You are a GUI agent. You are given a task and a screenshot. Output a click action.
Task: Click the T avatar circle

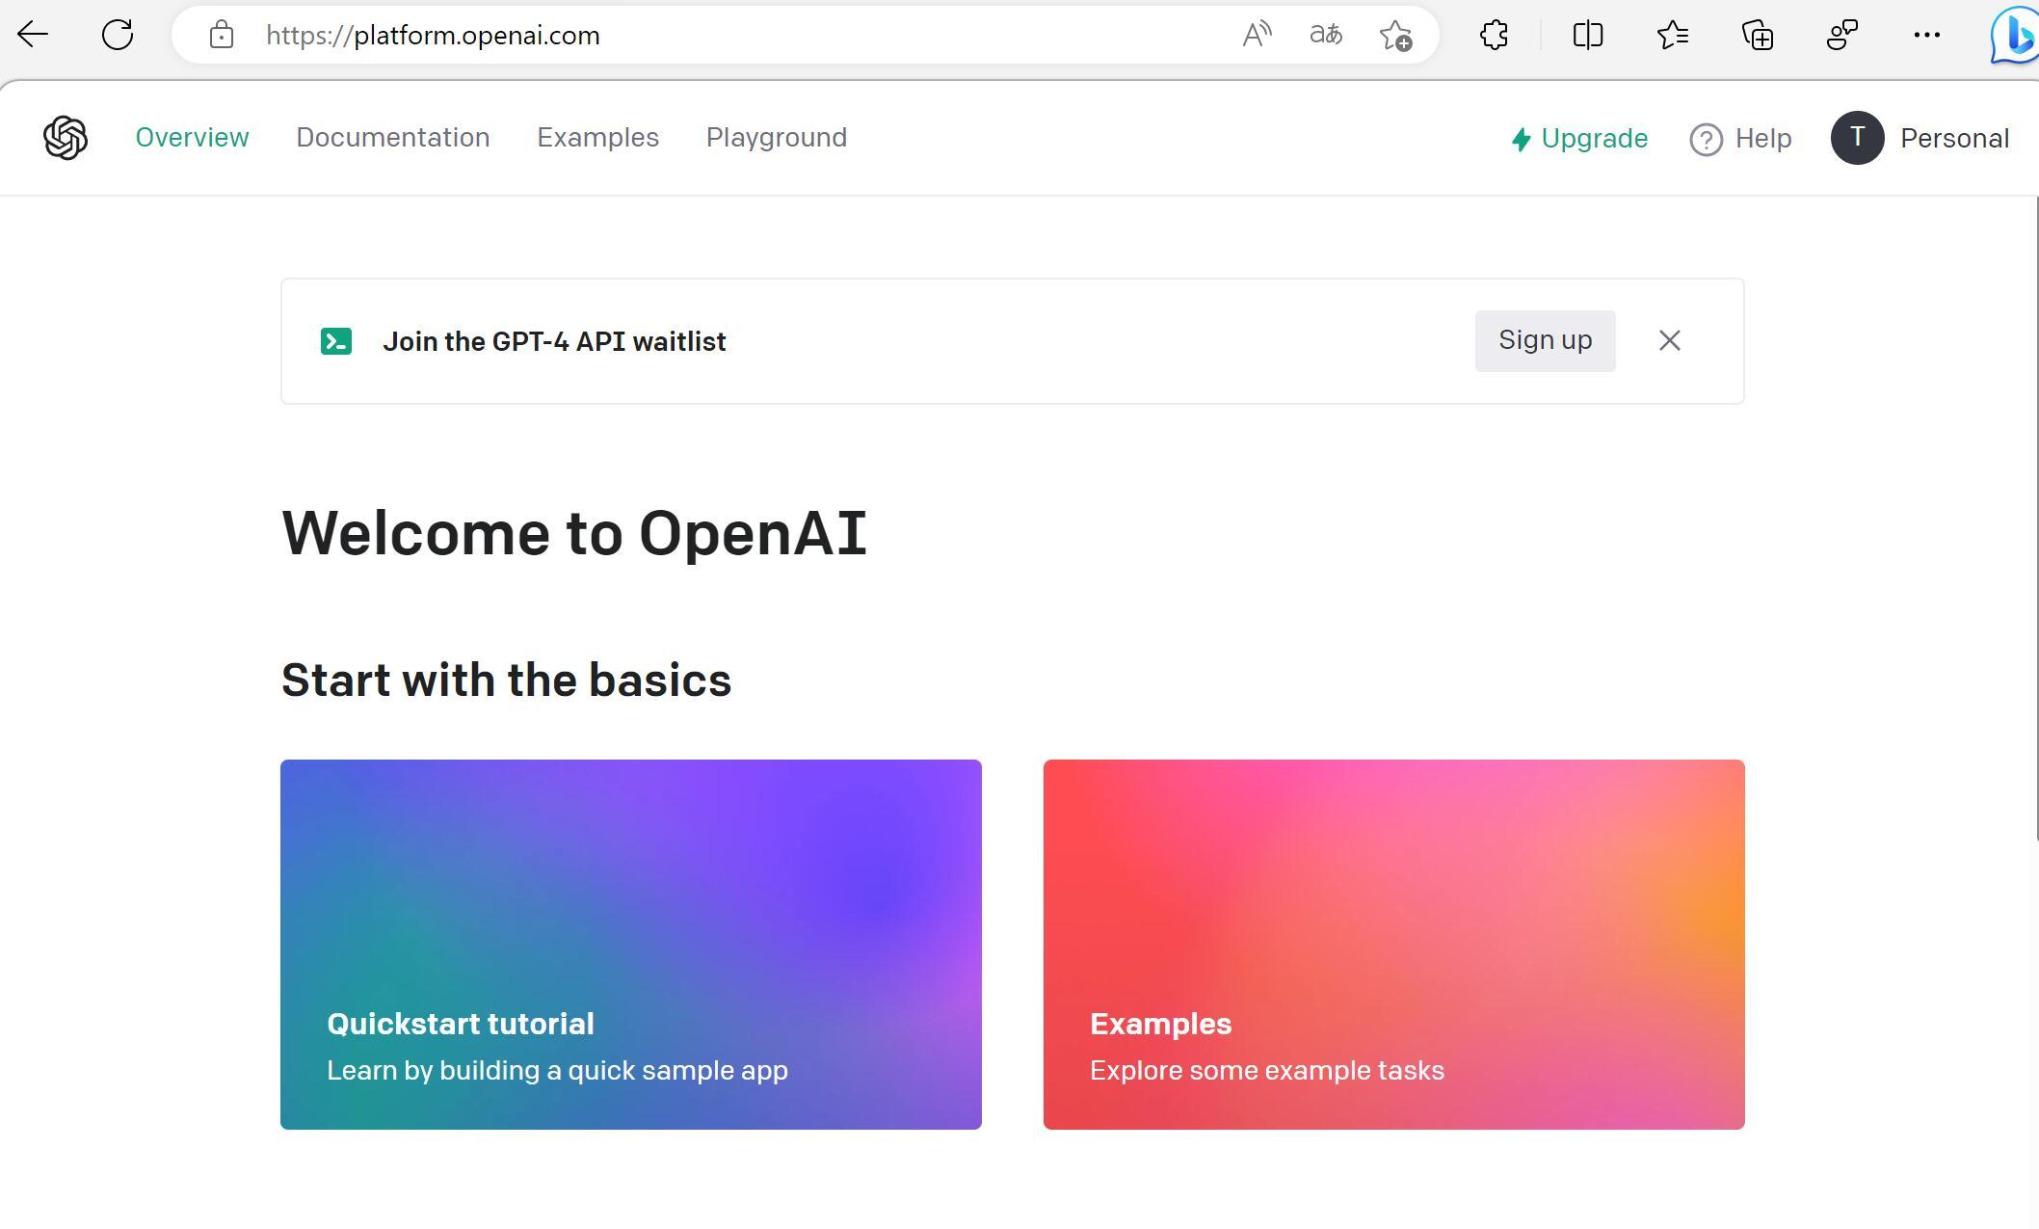coord(1858,138)
